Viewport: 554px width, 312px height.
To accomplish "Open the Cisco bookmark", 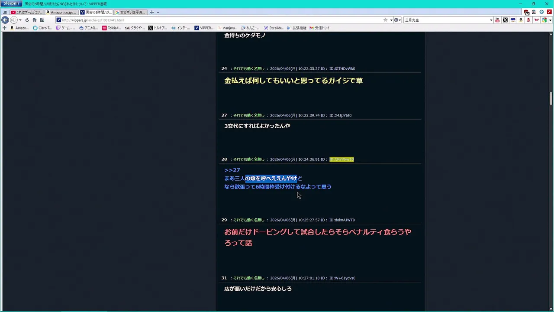I will tap(42, 28).
